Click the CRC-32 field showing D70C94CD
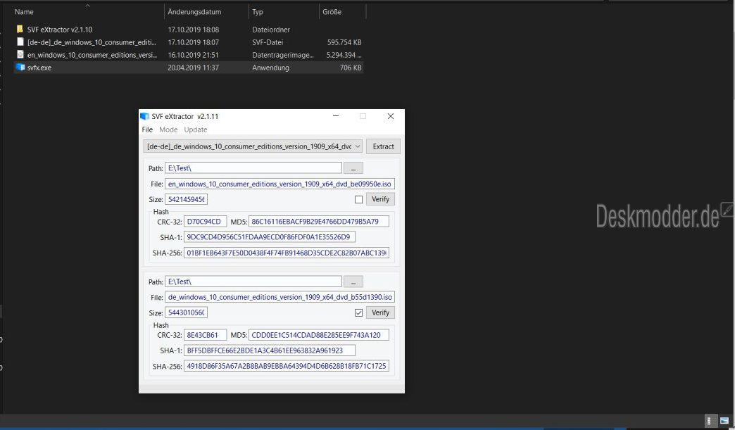This screenshot has width=735, height=430. [x=205, y=222]
